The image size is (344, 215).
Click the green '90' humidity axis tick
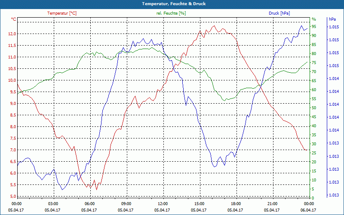[314, 36]
